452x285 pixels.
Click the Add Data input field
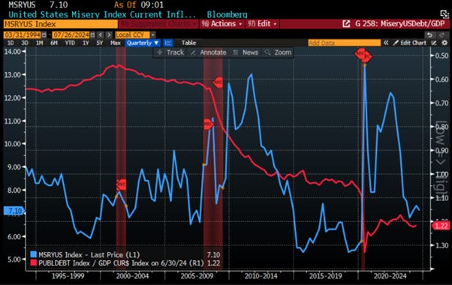(345, 43)
